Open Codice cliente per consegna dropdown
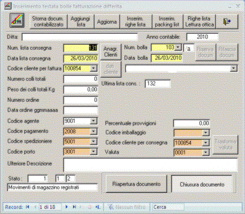This screenshot has height=214, width=245. click(205, 143)
